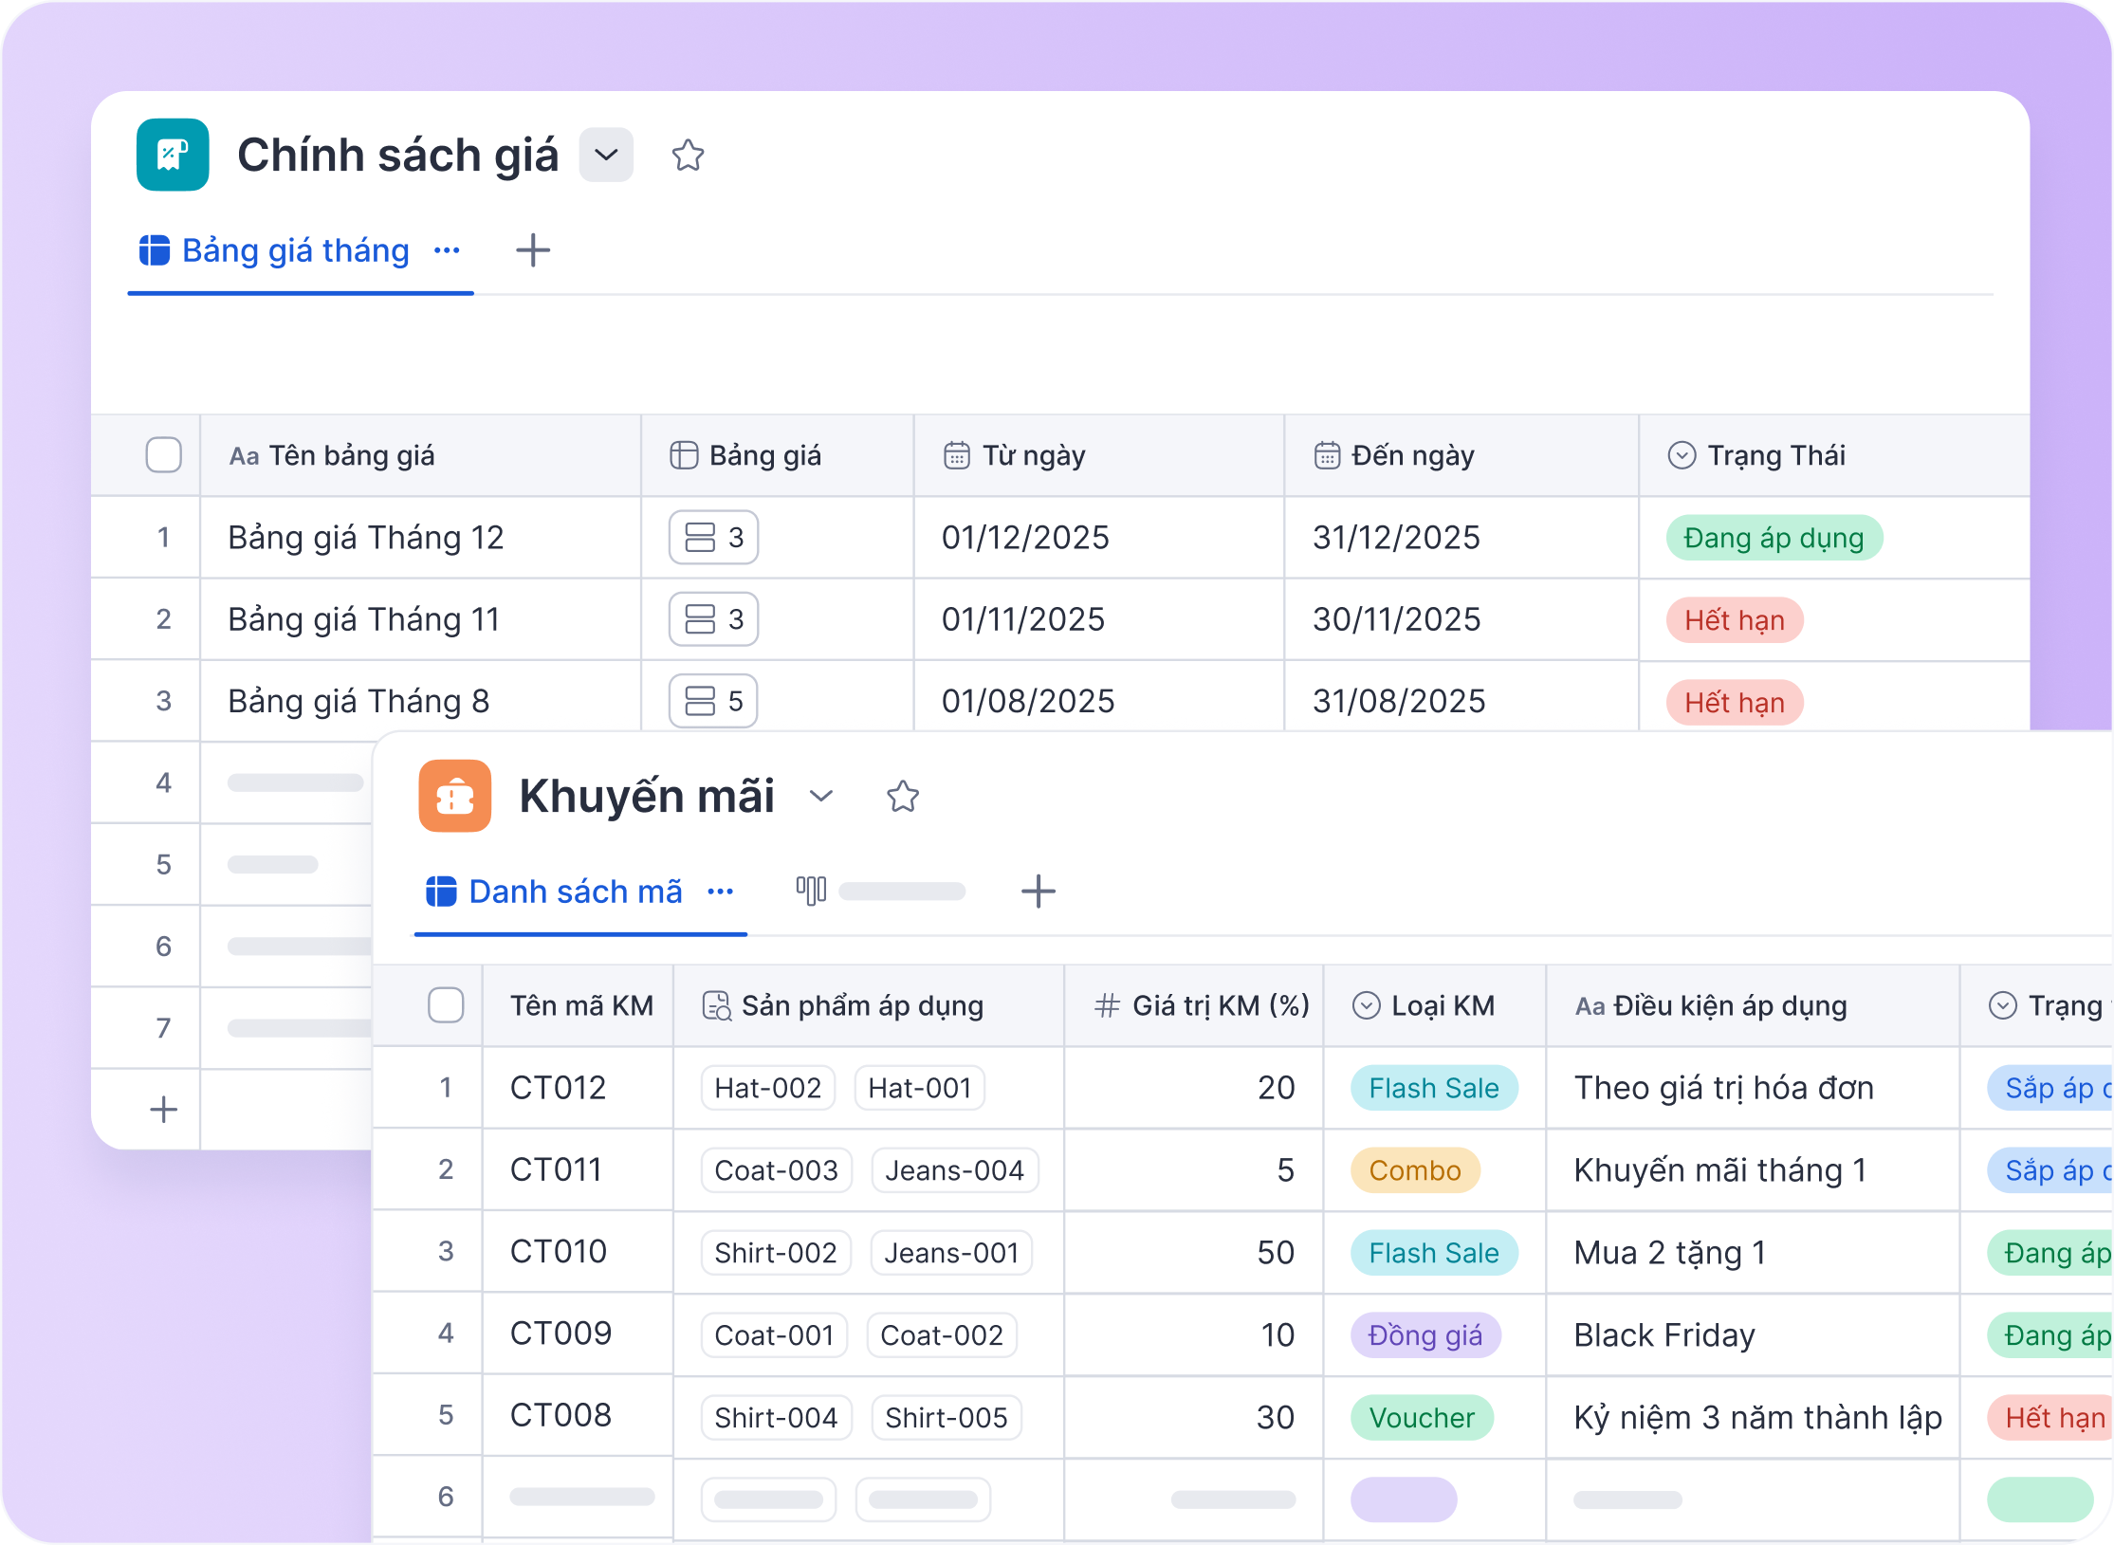Click the teal Chính sách giá app icon
The width and height of the screenshot is (2114, 1545).
[172, 155]
